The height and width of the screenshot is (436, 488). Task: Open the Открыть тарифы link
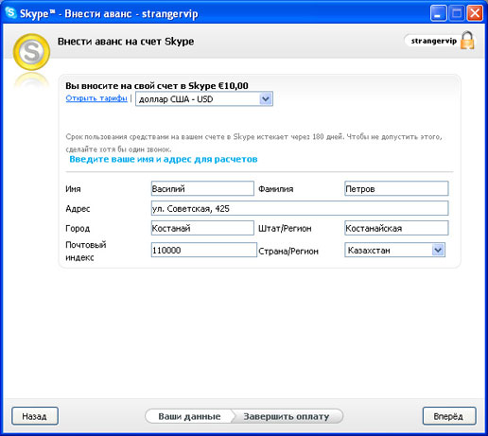click(x=96, y=98)
